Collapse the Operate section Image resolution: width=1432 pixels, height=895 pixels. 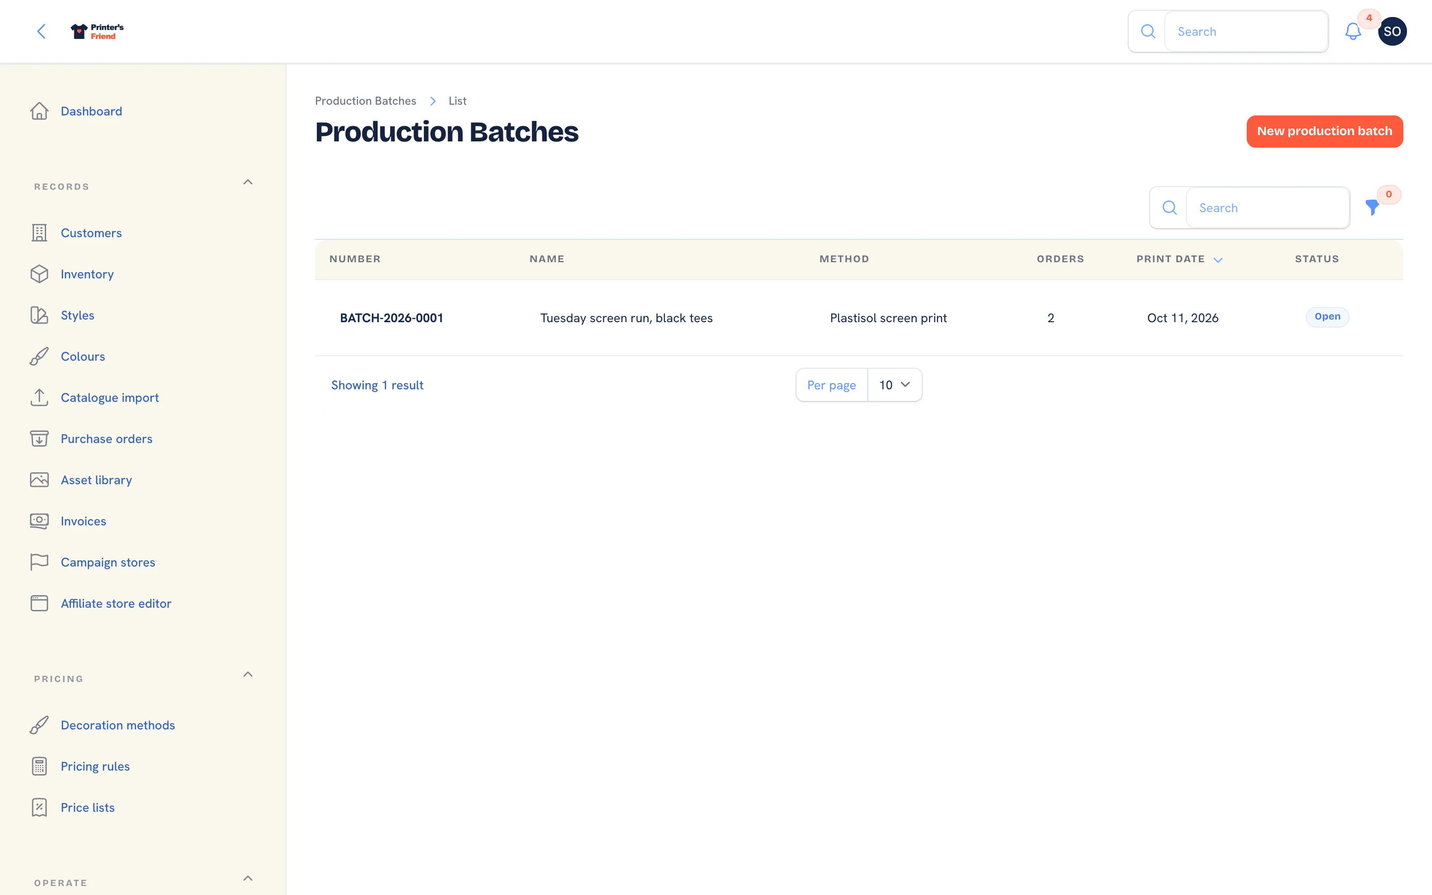pyautogui.click(x=248, y=878)
